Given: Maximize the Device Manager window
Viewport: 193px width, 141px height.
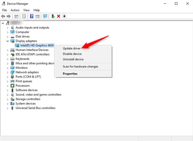Looking at the screenshot, I should 176,4.
